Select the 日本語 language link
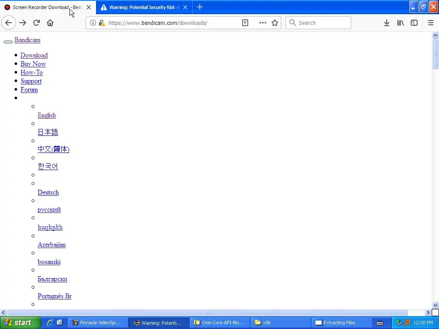 pyautogui.click(x=48, y=132)
